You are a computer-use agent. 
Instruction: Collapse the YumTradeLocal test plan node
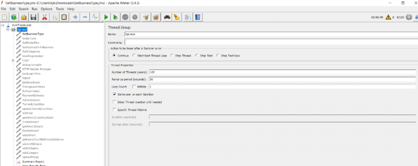(x=2, y=25)
